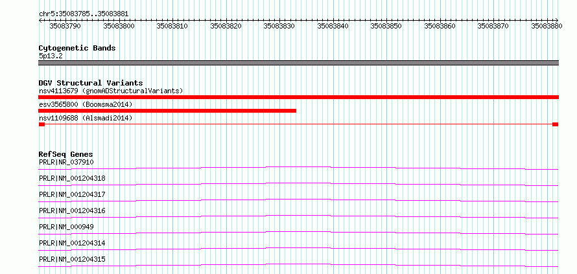Click ruler position 35083880
This screenshot has height=274, width=577.
pyautogui.click(x=547, y=26)
